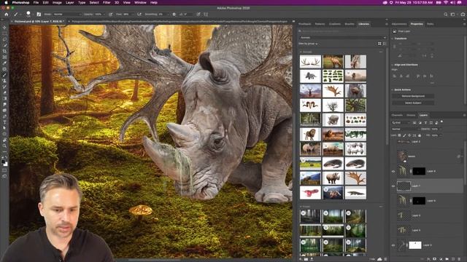Open the smoothing options gear
Image resolution: width=467 pixels, height=262 pixels.
click(174, 15)
